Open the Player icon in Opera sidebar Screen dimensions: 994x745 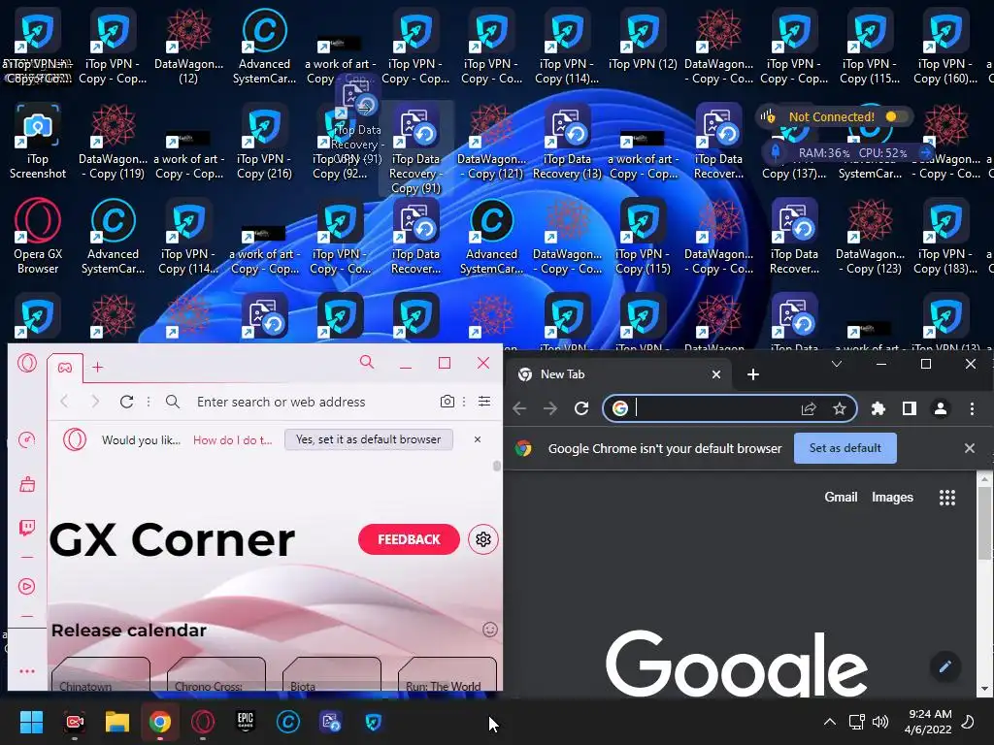26,587
